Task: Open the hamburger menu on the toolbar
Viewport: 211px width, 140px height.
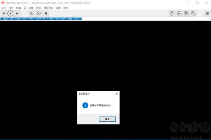Action: pos(207,13)
